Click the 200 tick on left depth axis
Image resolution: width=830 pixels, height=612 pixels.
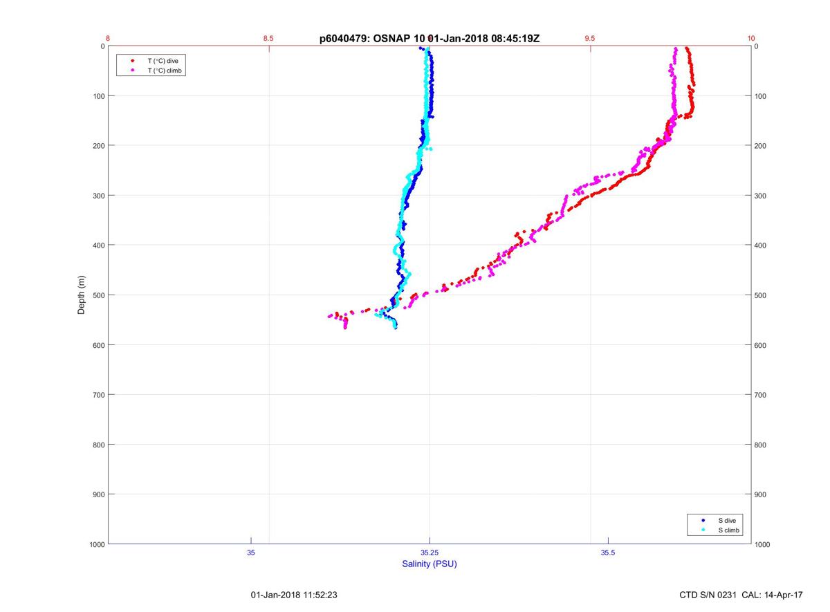click(98, 146)
